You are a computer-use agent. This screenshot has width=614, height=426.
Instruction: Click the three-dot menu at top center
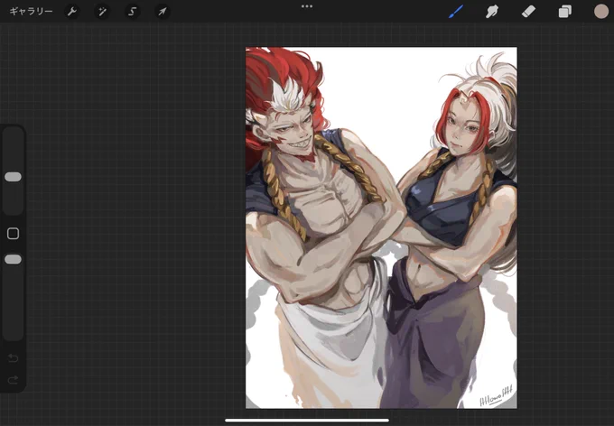click(x=307, y=6)
